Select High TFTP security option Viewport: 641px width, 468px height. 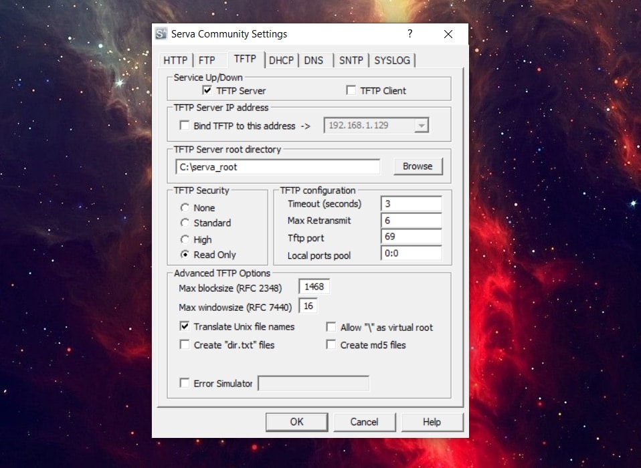coord(185,239)
